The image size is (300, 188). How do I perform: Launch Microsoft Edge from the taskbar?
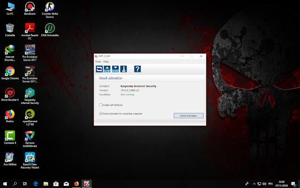pos(36,184)
